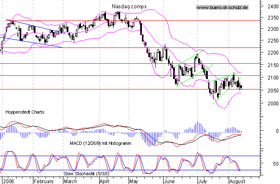Click the MACD (12/26/9) mit Histogramm label
This screenshot has height=184, width=280.
click(x=100, y=143)
